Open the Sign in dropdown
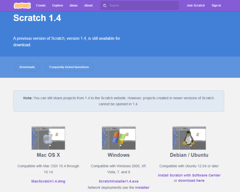Viewport: 240px width, 192px height. click(216, 6)
